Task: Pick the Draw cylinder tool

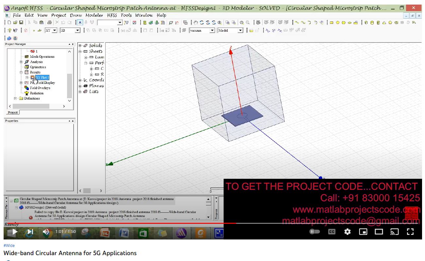Action: click(x=372, y=23)
